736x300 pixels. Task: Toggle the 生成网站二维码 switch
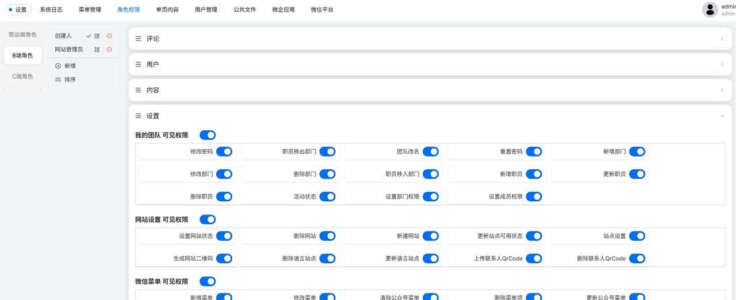pos(224,258)
